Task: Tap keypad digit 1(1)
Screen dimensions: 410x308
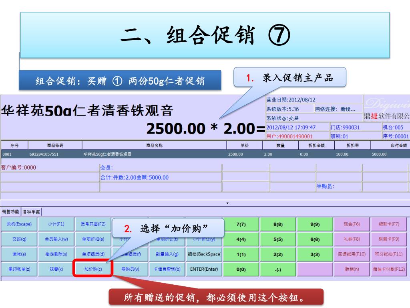Action: pyautogui.click(x=241, y=254)
